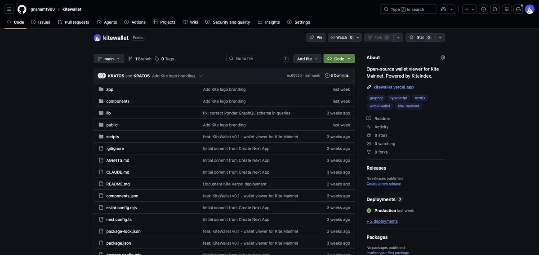Toggle Watch on the repository
The image size is (539, 255).
coord(341,37)
